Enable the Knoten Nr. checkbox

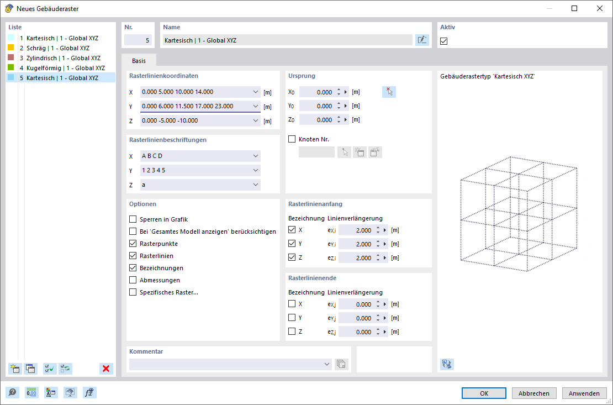(x=292, y=139)
